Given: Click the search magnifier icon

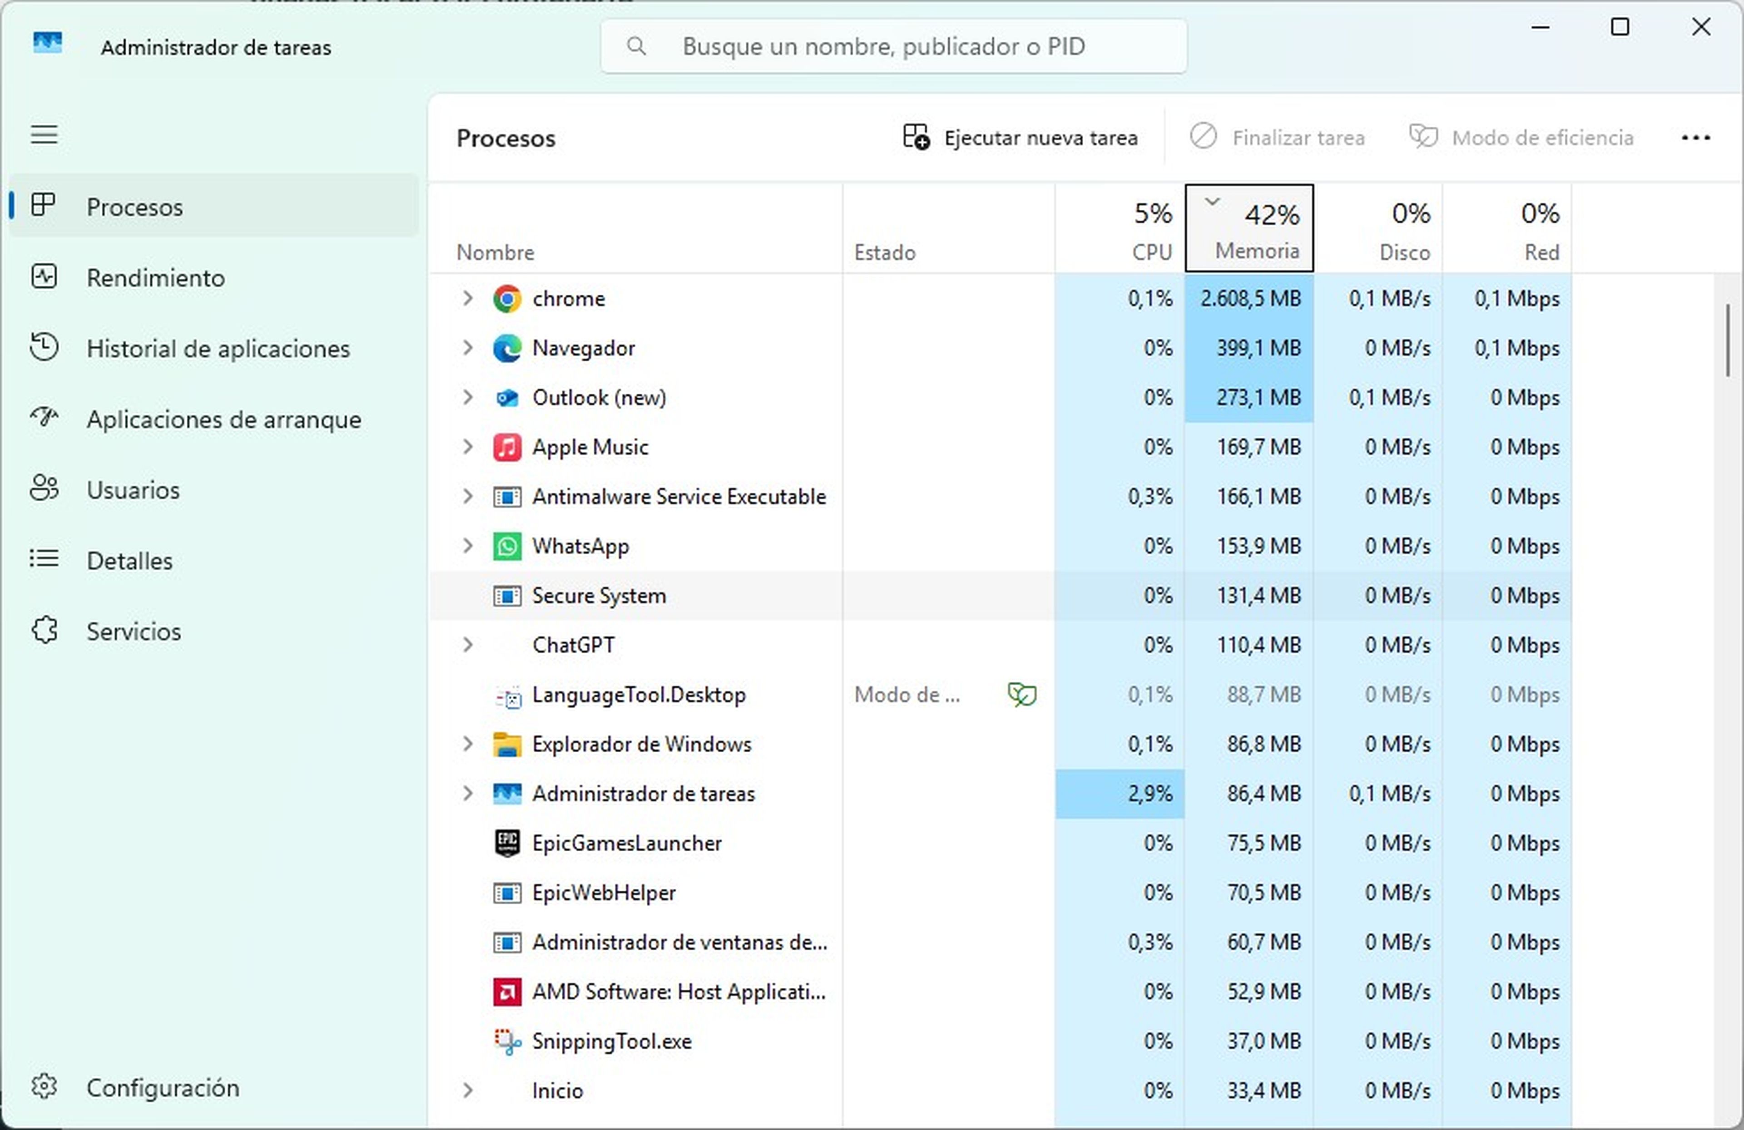Looking at the screenshot, I should click(x=636, y=47).
